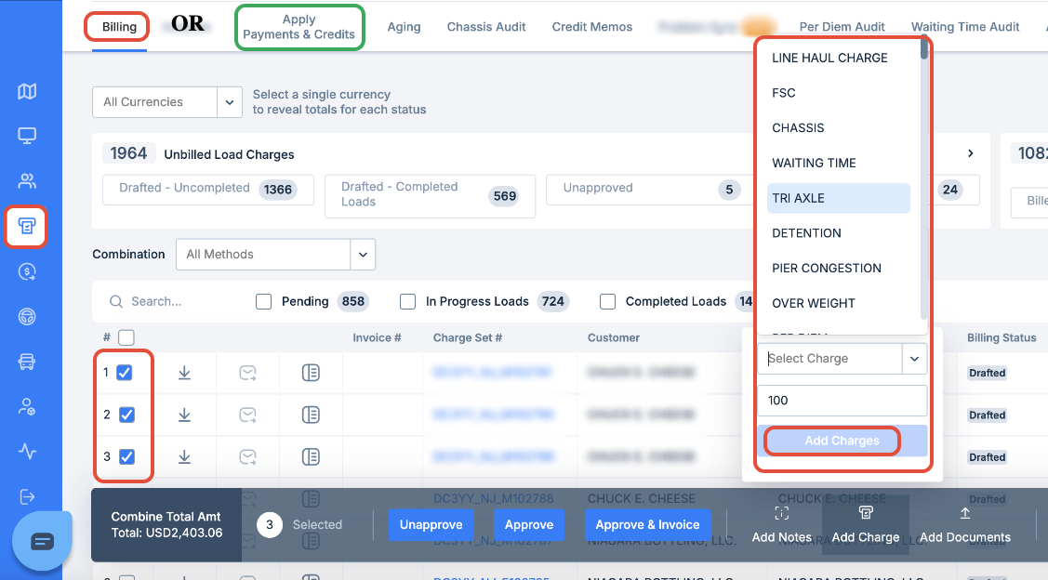The image size is (1048, 580).
Task: Uncheck row 3 checkbox
Action: tap(126, 457)
